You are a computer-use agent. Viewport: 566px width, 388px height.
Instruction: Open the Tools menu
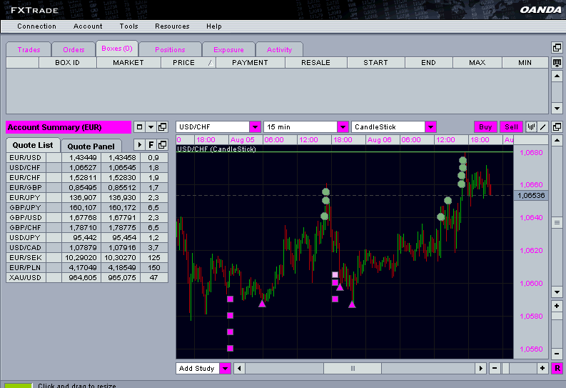click(129, 26)
